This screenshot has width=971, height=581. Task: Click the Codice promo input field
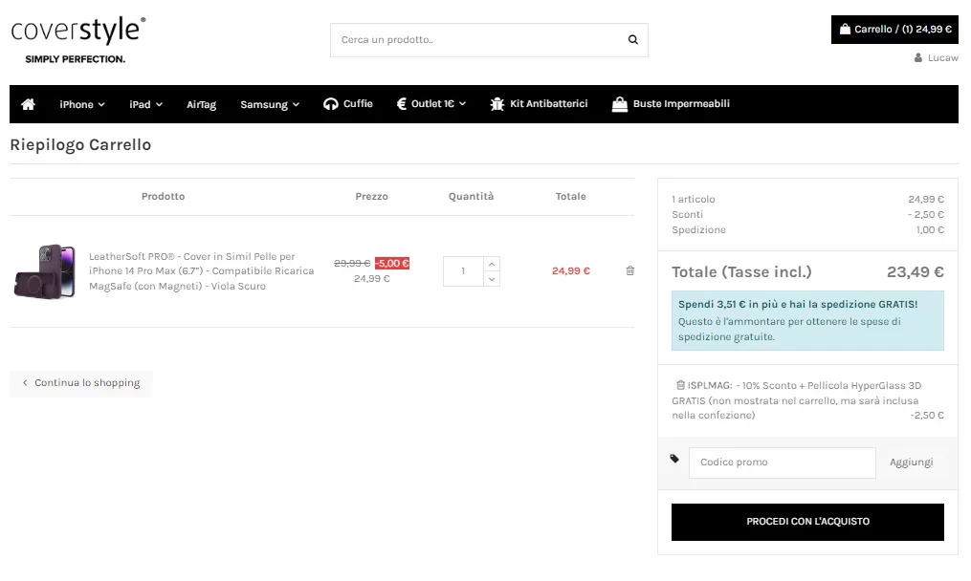pyautogui.click(x=783, y=463)
